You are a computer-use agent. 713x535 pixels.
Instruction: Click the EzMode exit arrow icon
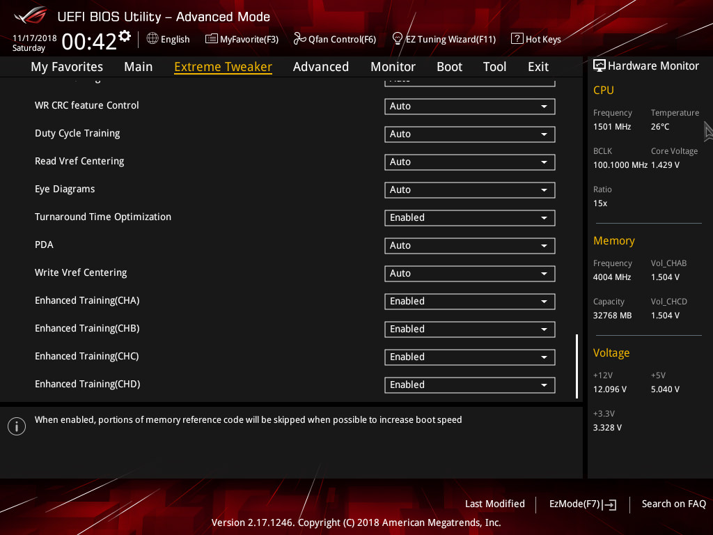pyautogui.click(x=610, y=504)
